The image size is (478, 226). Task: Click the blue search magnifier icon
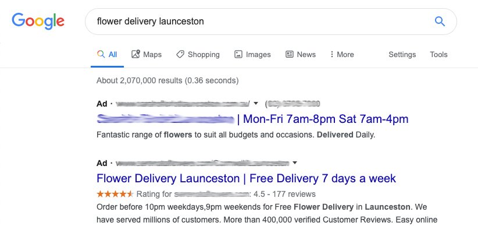point(440,22)
